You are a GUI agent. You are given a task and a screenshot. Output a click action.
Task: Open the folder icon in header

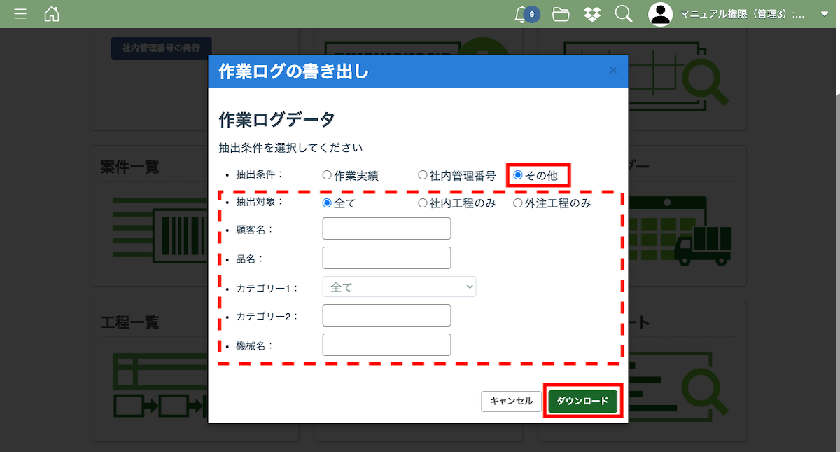pyautogui.click(x=561, y=14)
